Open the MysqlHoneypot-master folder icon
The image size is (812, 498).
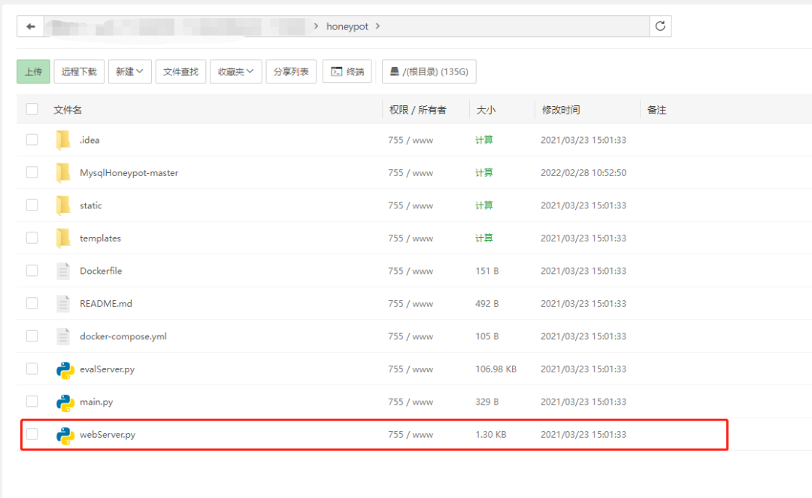tap(63, 172)
